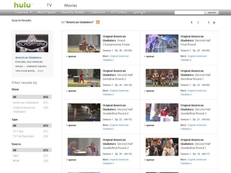231x173 pixels.
Task: Filter shows by Original American Gladiators (26)
Action: (x=31, y=110)
